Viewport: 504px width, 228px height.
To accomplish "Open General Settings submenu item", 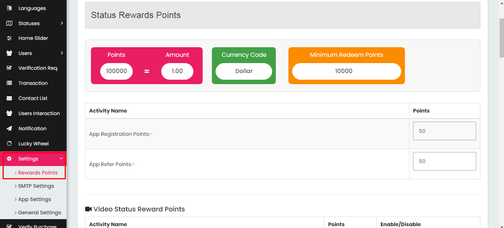I will click(x=38, y=213).
